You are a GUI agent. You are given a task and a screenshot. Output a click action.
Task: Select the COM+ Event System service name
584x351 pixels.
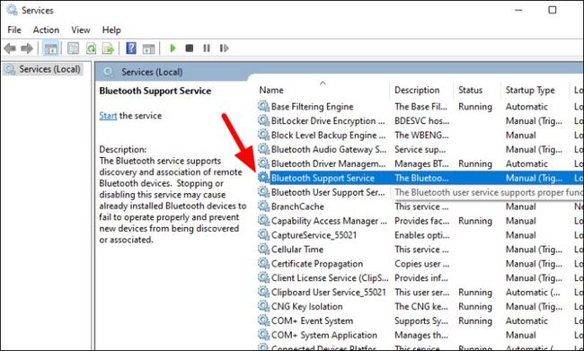pos(312,320)
